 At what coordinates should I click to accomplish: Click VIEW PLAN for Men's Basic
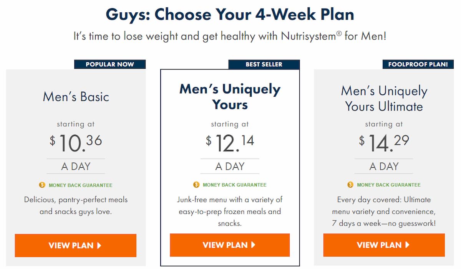(x=75, y=245)
